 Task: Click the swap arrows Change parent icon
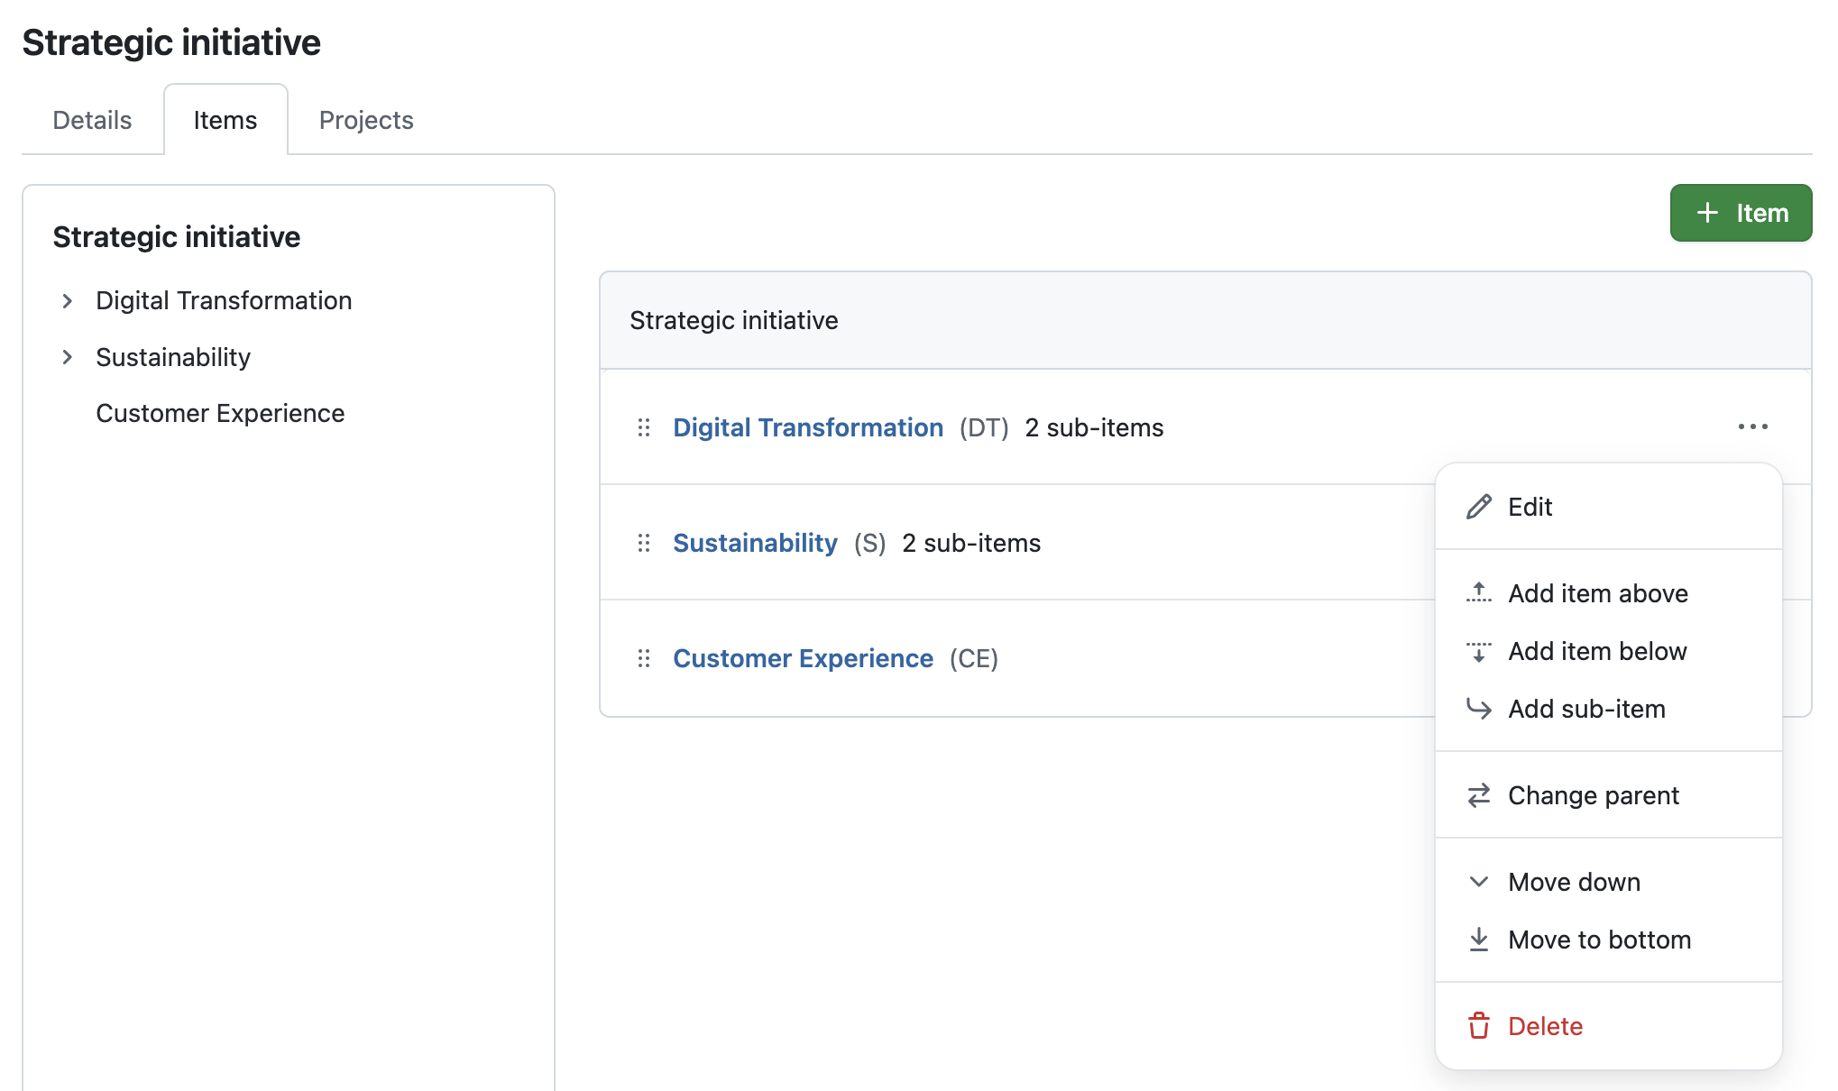(1479, 794)
